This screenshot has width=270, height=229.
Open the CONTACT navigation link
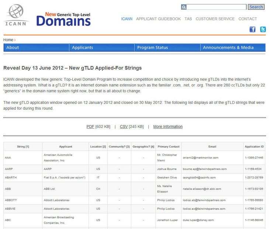coord(247,19)
